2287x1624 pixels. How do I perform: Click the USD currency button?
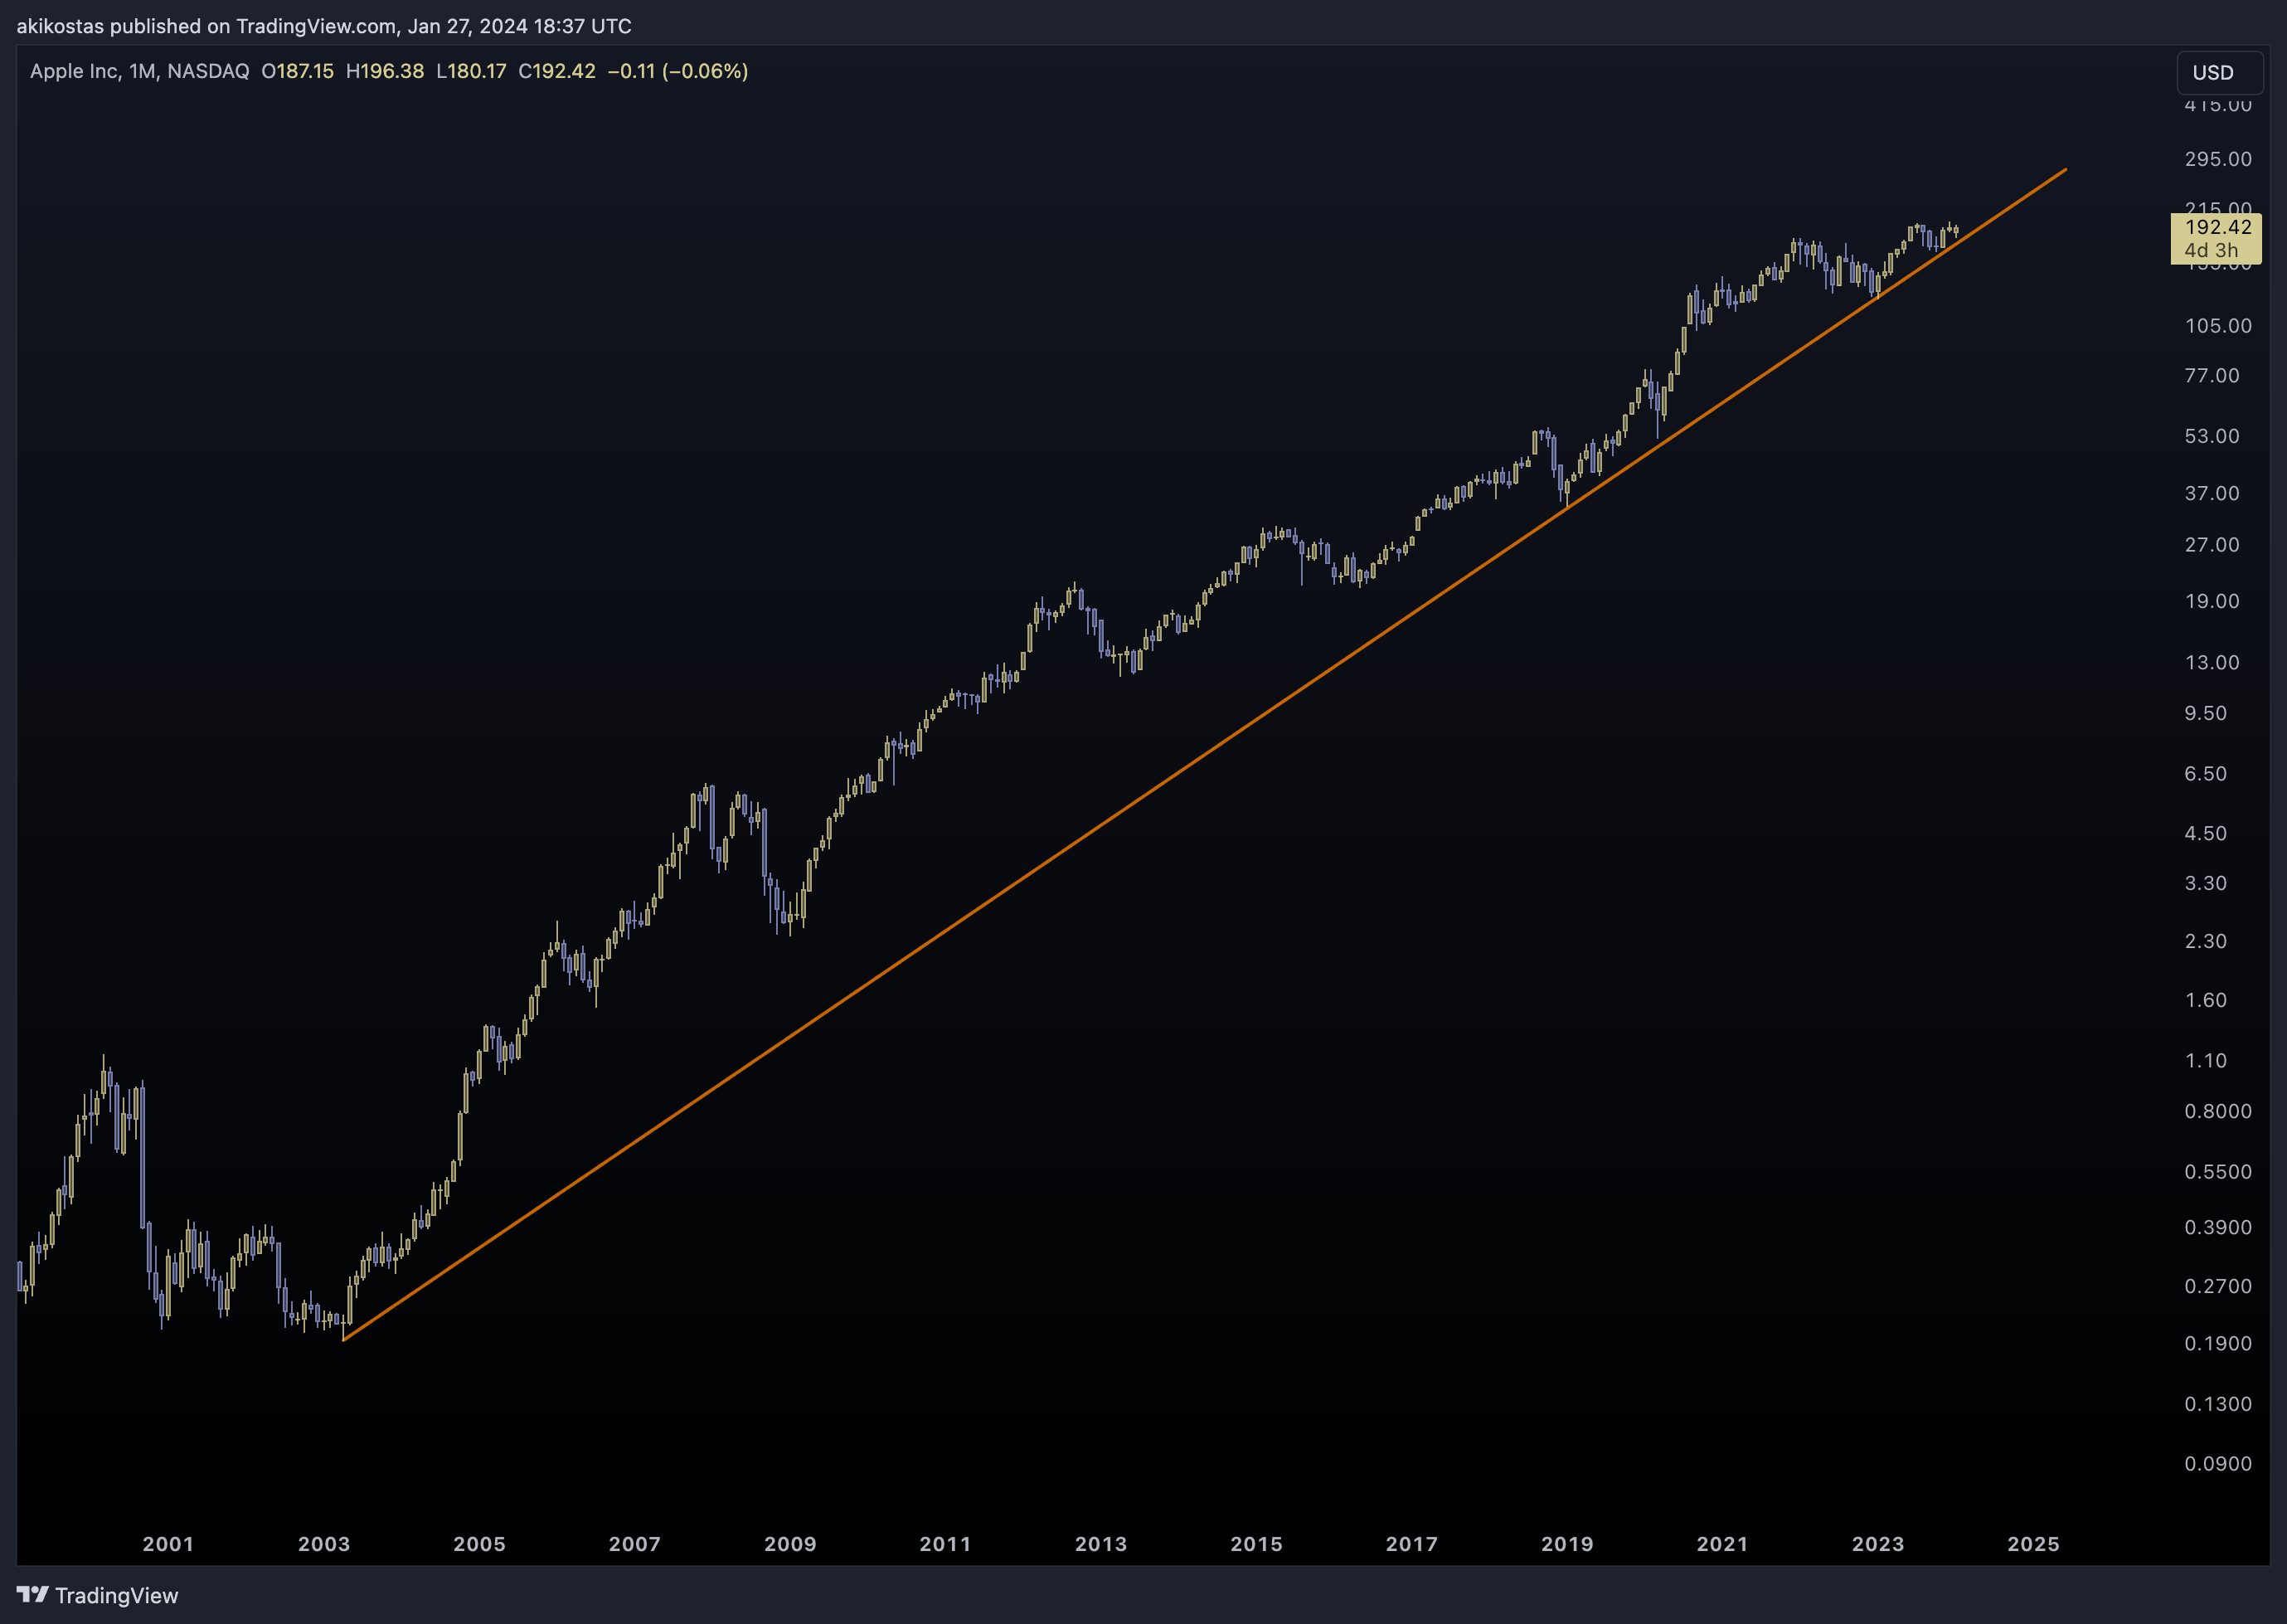2219,73
